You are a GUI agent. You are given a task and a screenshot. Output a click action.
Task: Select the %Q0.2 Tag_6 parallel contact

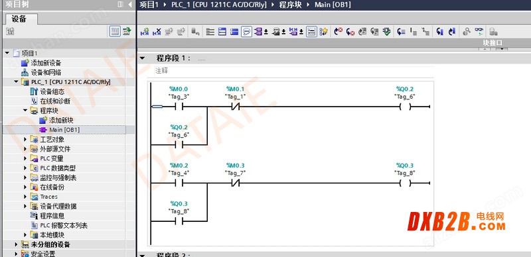(x=179, y=145)
